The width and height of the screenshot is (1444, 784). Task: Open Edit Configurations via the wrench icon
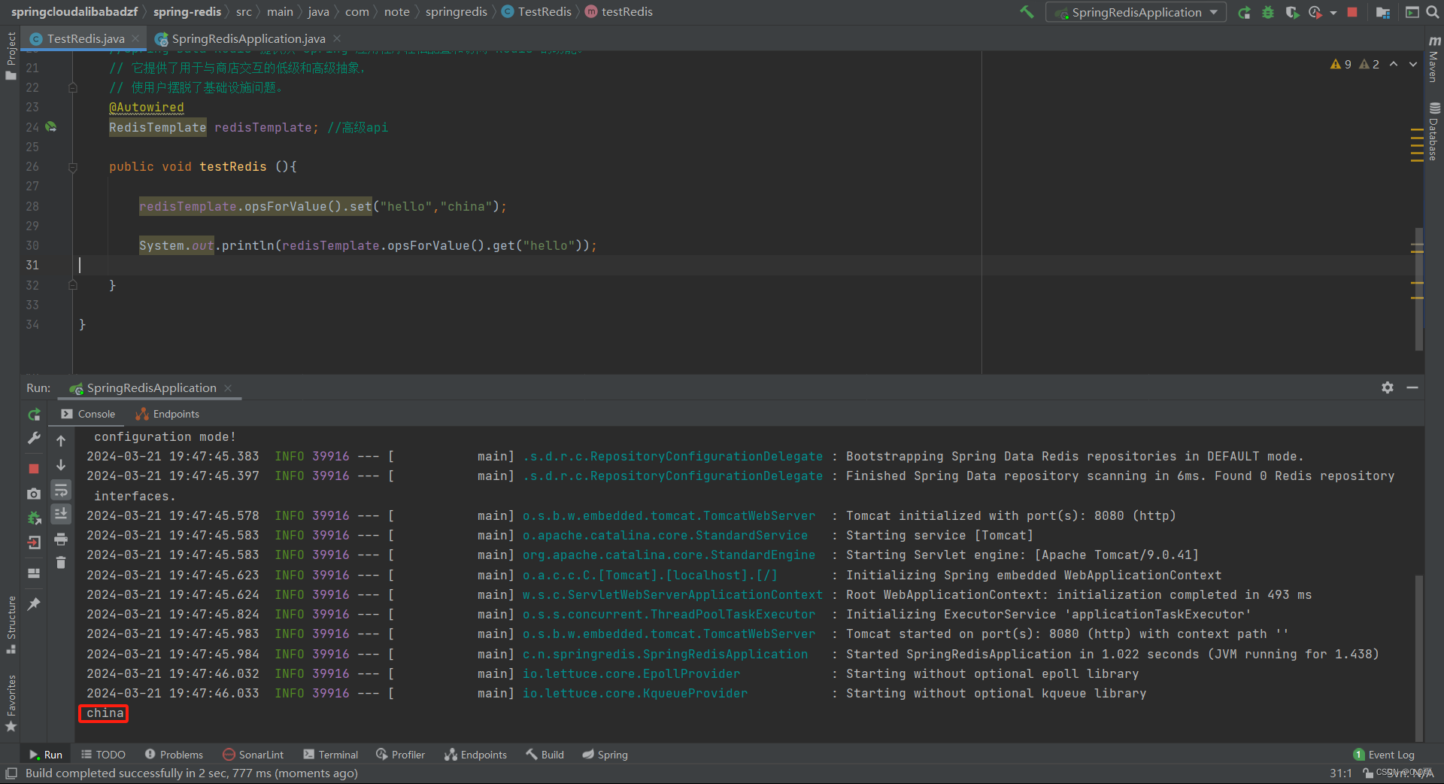(x=33, y=439)
